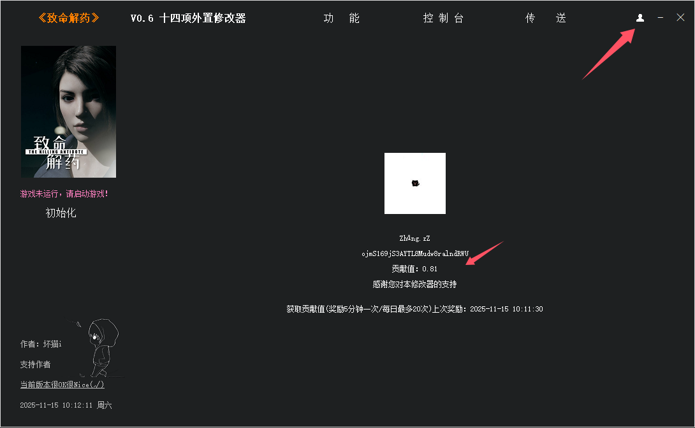Go to the 传送 tab
Viewport: 695px width, 428px height.
[x=545, y=18]
